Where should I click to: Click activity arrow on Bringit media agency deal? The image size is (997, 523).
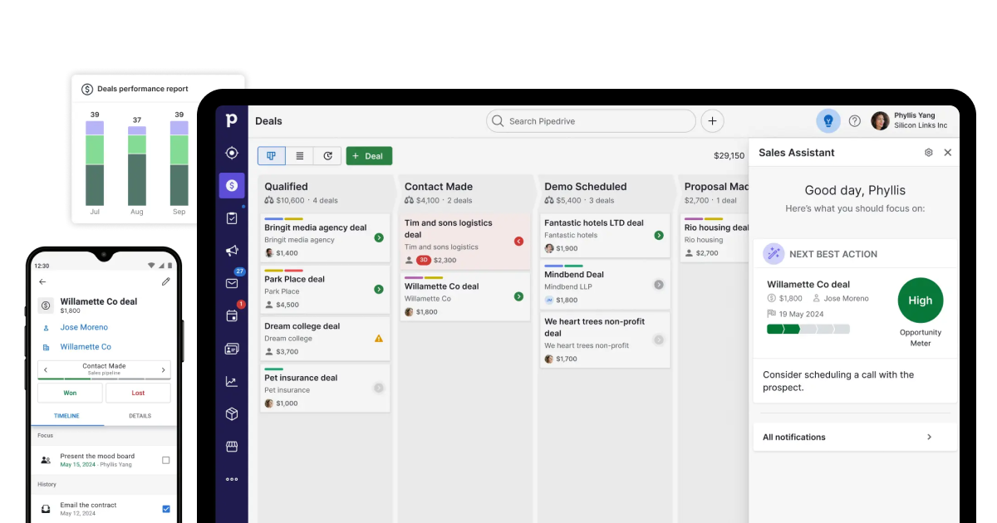379,237
